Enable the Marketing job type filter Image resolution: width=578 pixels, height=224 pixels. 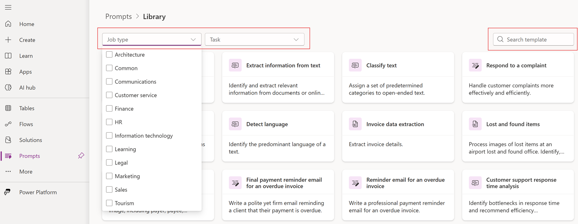[109, 176]
